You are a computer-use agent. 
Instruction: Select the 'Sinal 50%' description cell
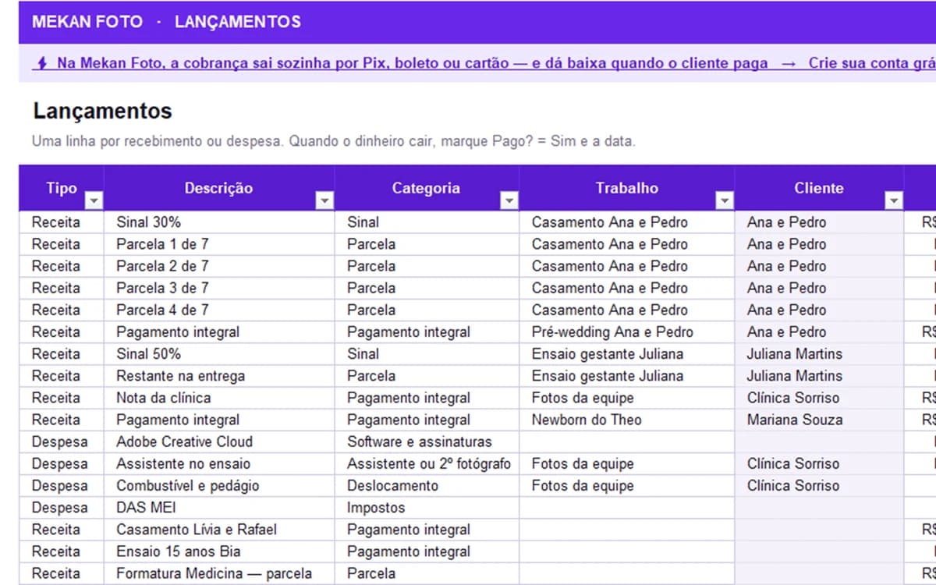219,353
